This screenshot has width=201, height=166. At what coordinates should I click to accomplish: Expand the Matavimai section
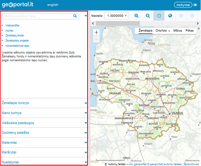point(44,143)
